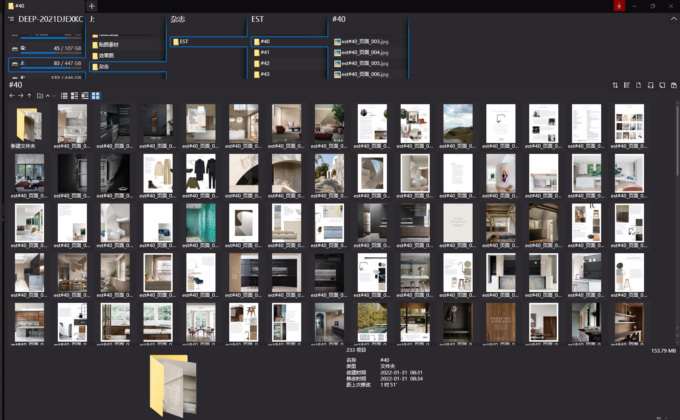Click the paste clipboard icon
Image resolution: width=680 pixels, height=420 pixels.
[x=674, y=85]
